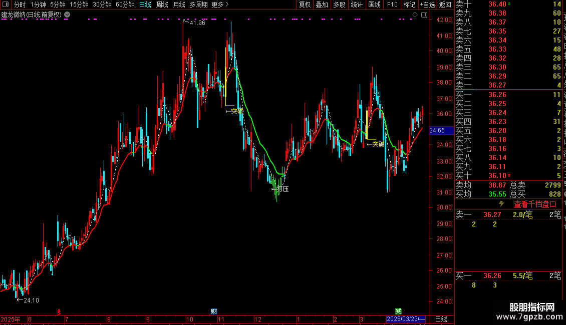Screen dimensions: 566x325
Task: Select the 买一 36.26 order book row
Action: [508, 94]
